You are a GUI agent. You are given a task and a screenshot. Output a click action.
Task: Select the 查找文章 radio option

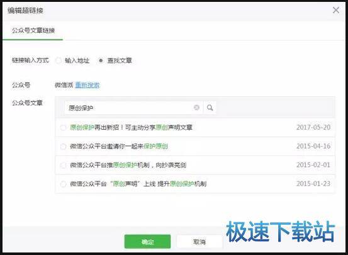pyautogui.click(x=101, y=60)
